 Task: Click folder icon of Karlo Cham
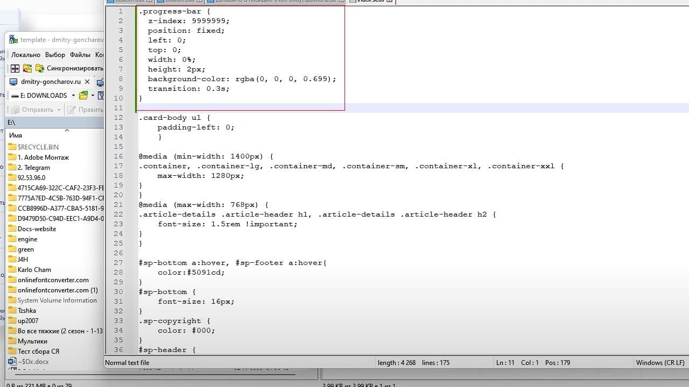click(x=12, y=269)
